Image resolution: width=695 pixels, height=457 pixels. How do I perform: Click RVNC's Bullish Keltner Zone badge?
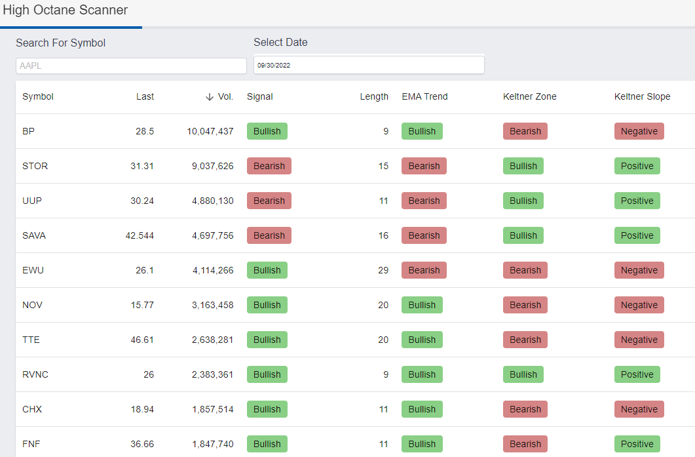(x=523, y=374)
